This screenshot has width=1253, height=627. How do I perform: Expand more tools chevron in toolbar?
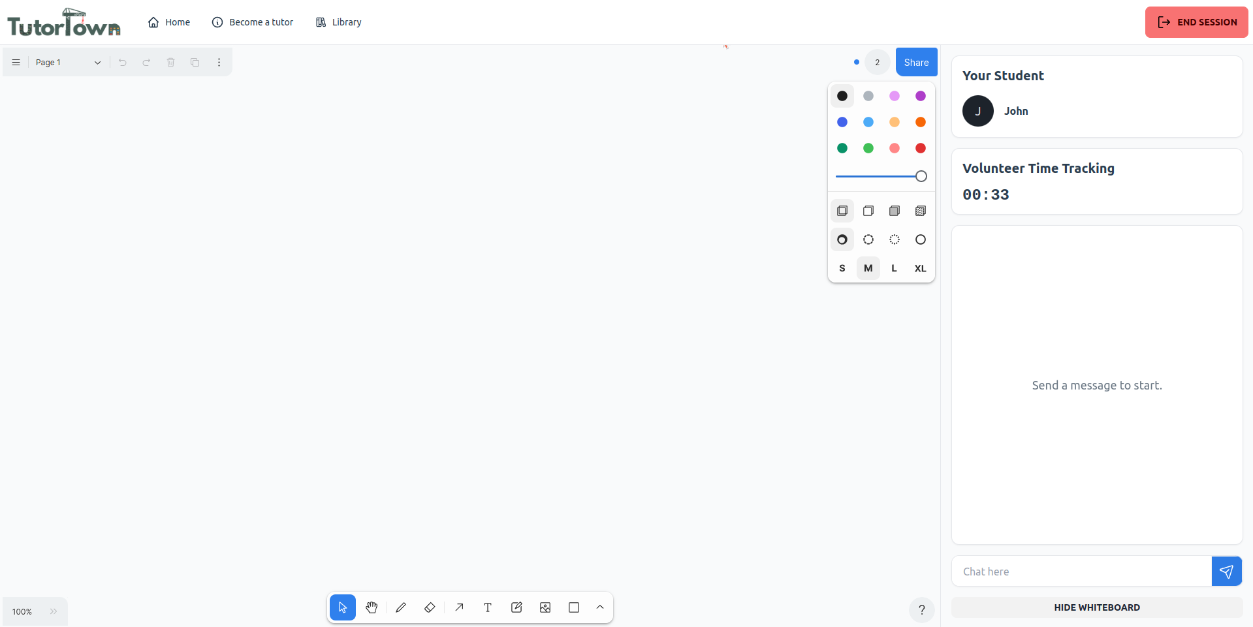(600, 607)
